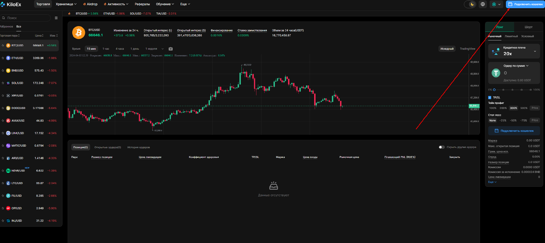
Task: Expand the Активность menu
Action: pyautogui.click(x=116, y=4)
